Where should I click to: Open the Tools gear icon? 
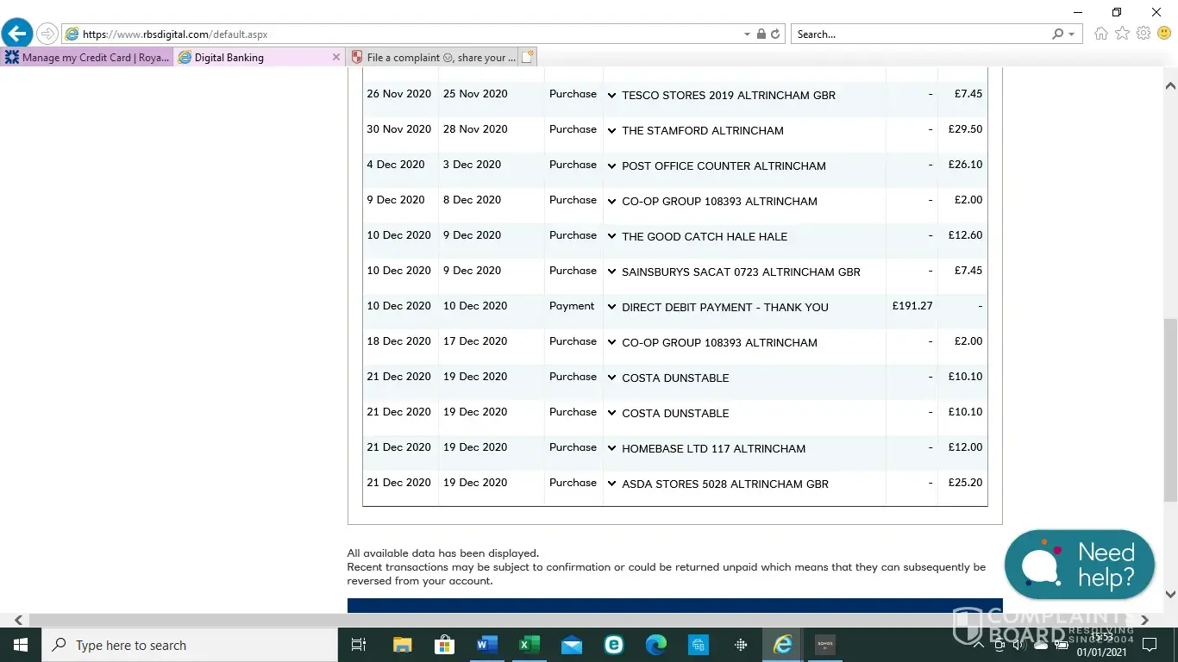[1144, 34]
